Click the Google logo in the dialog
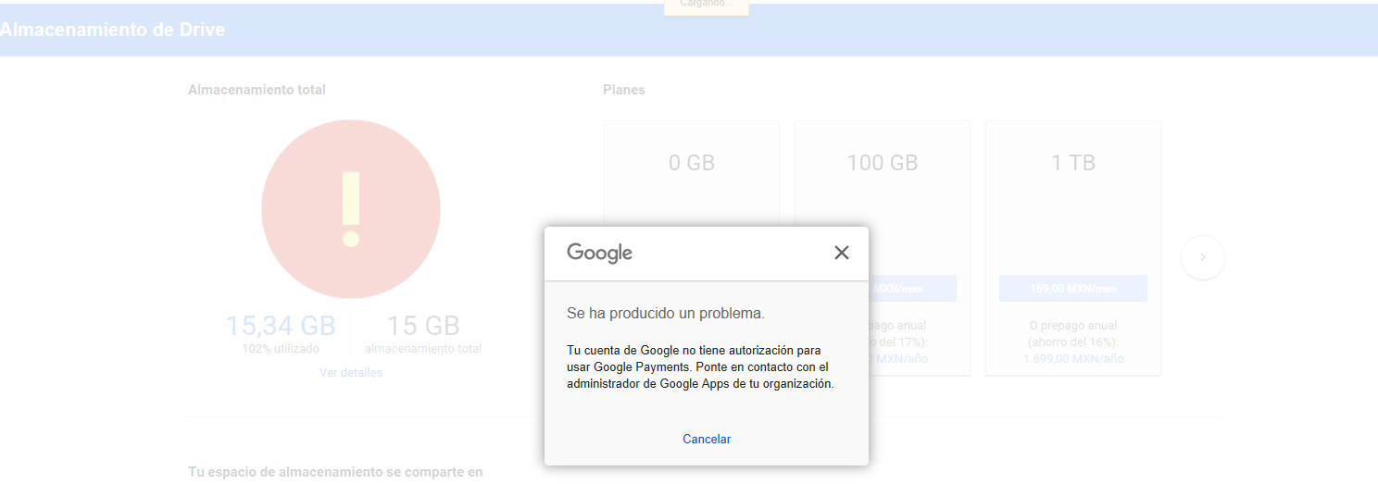1378x484 pixels. pyautogui.click(x=599, y=253)
